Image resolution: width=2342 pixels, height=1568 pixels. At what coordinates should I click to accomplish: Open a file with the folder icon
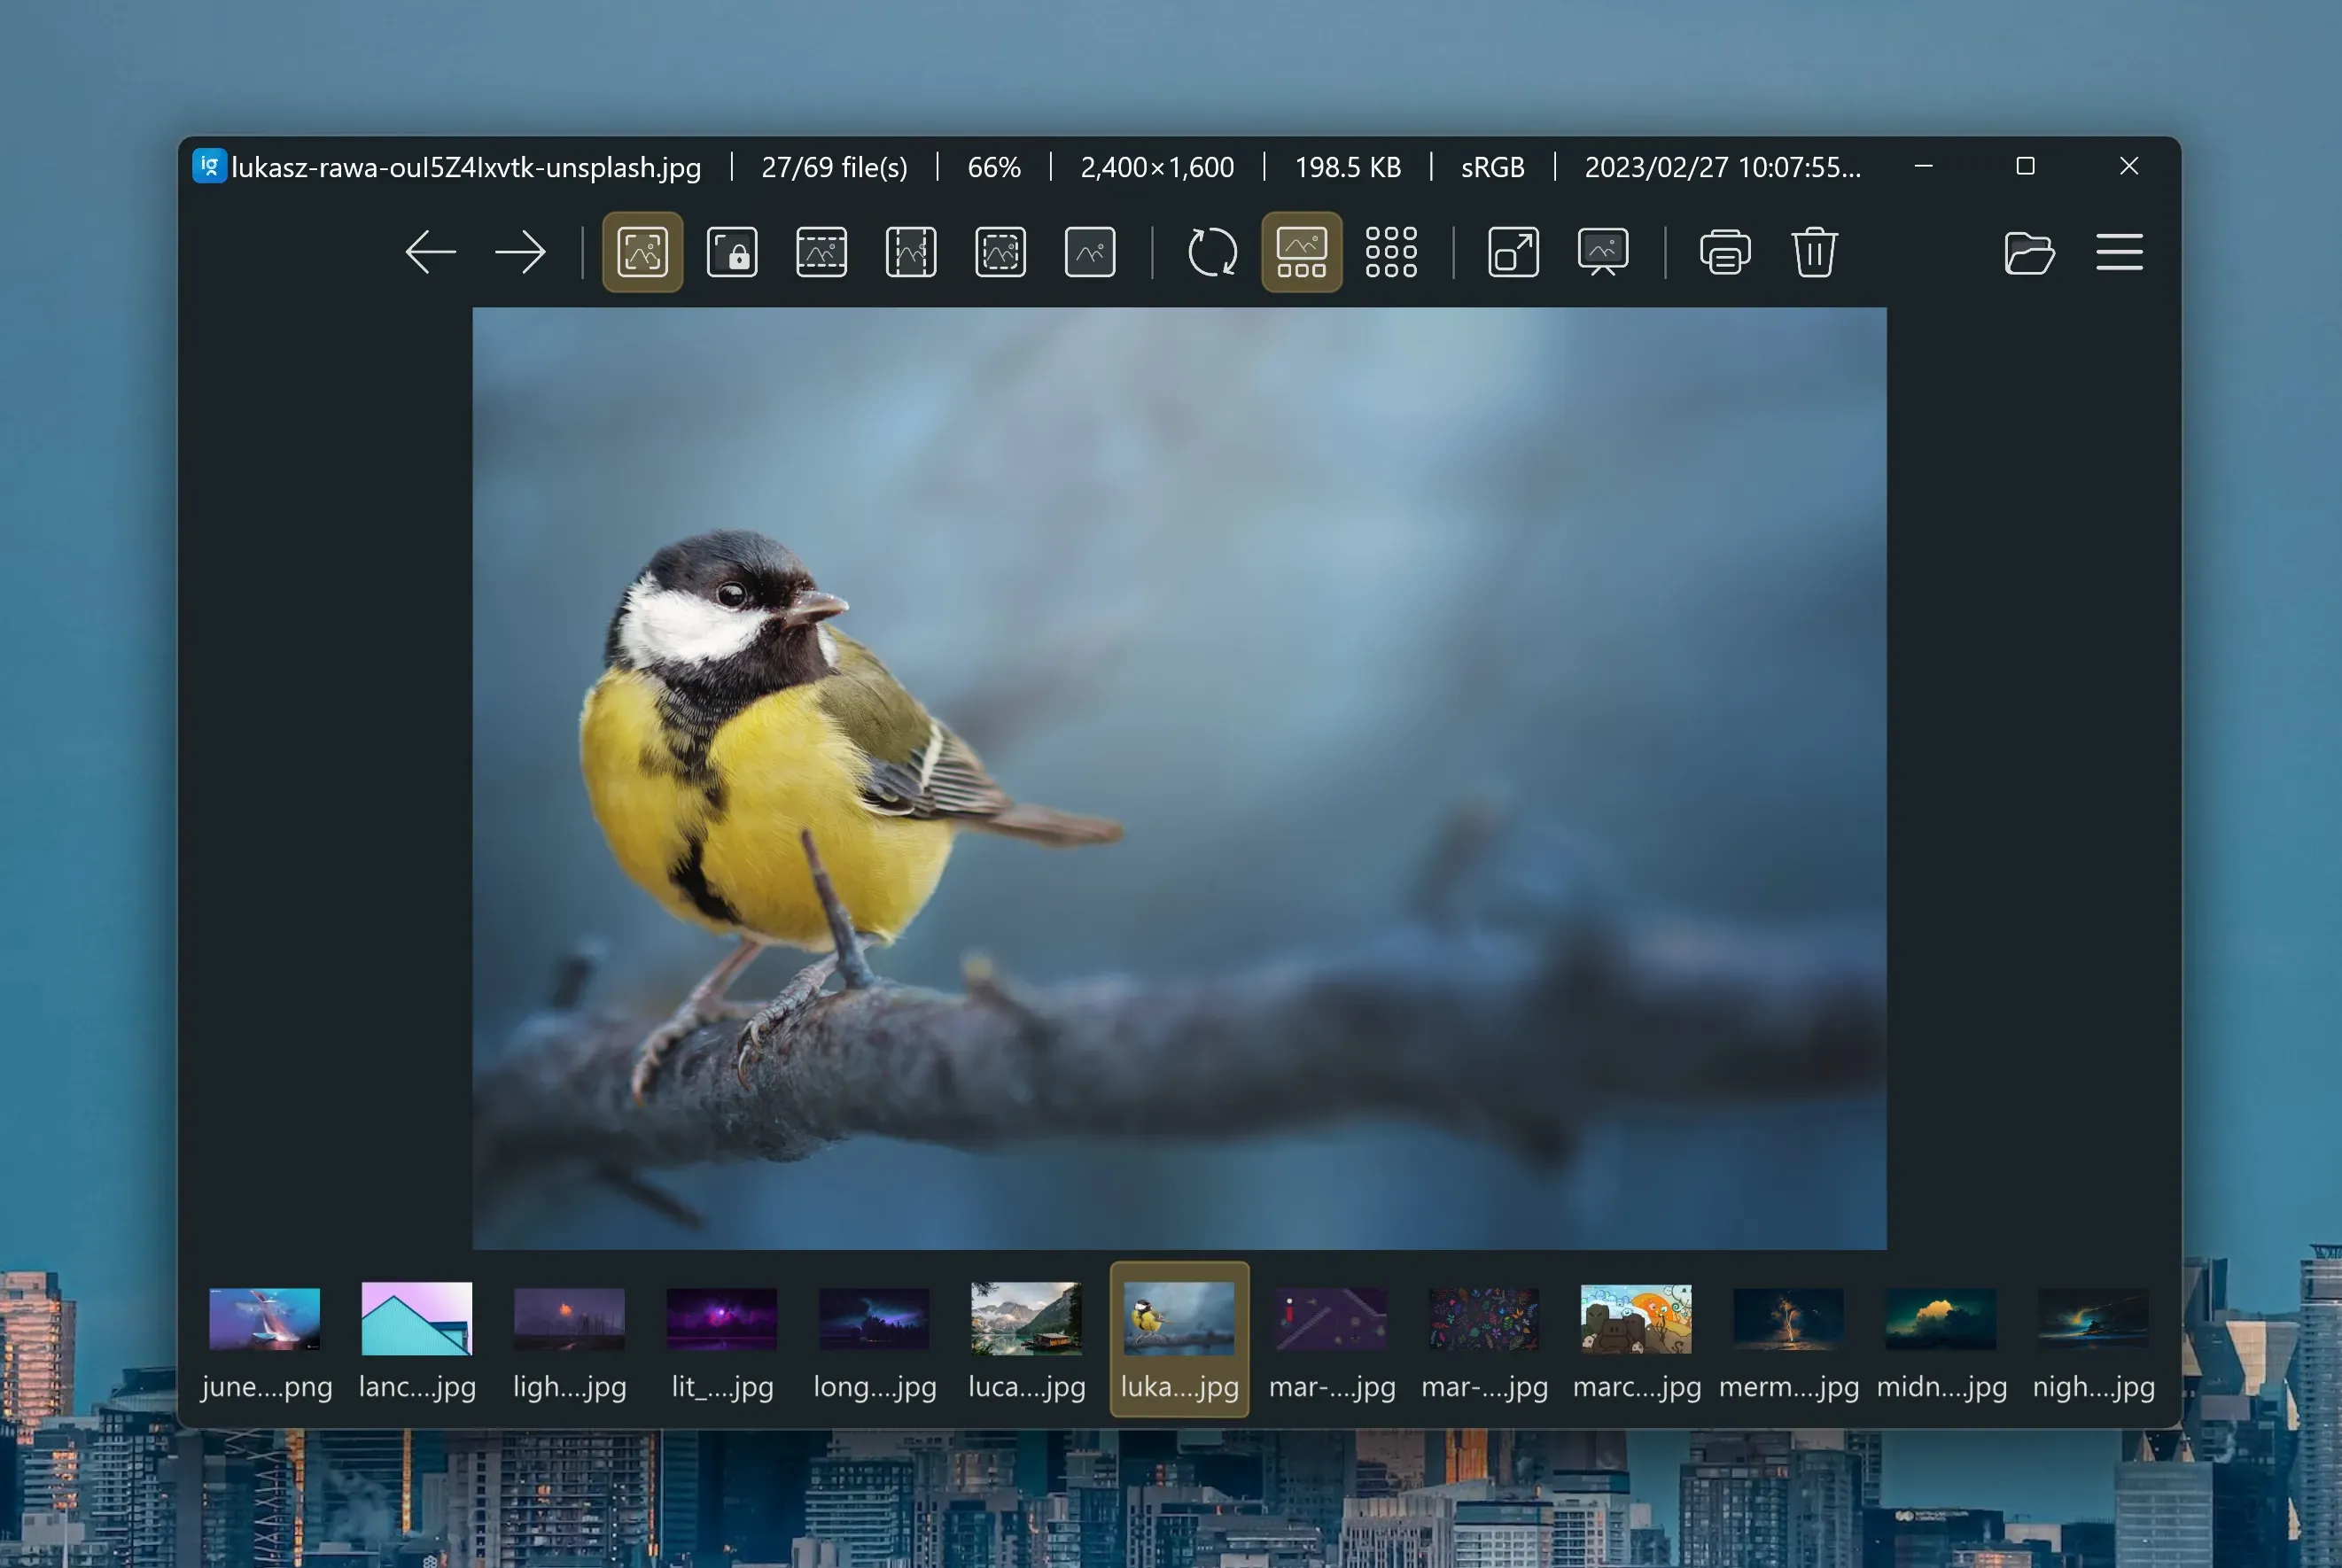(2029, 252)
